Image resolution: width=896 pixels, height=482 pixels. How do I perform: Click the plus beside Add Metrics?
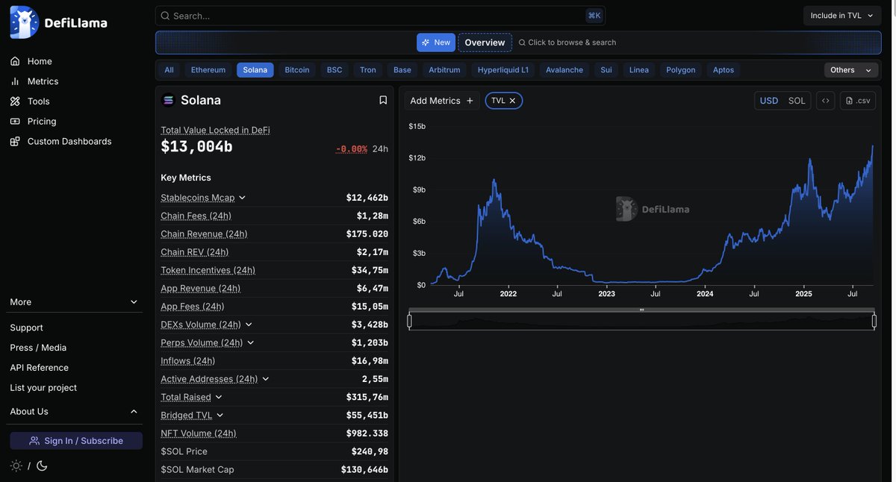pyautogui.click(x=470, y=101)
